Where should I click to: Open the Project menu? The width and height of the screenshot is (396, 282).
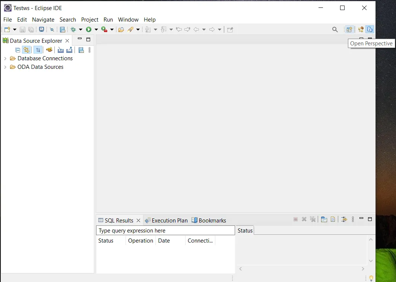[x=90, y=20]
